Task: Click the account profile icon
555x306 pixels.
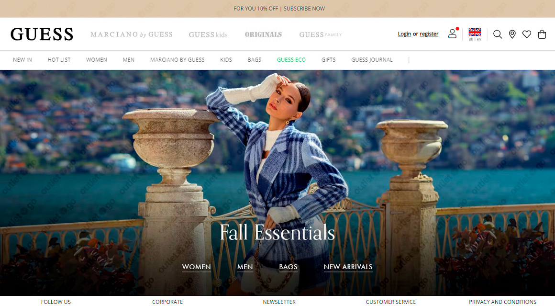Action: [452, 34]
